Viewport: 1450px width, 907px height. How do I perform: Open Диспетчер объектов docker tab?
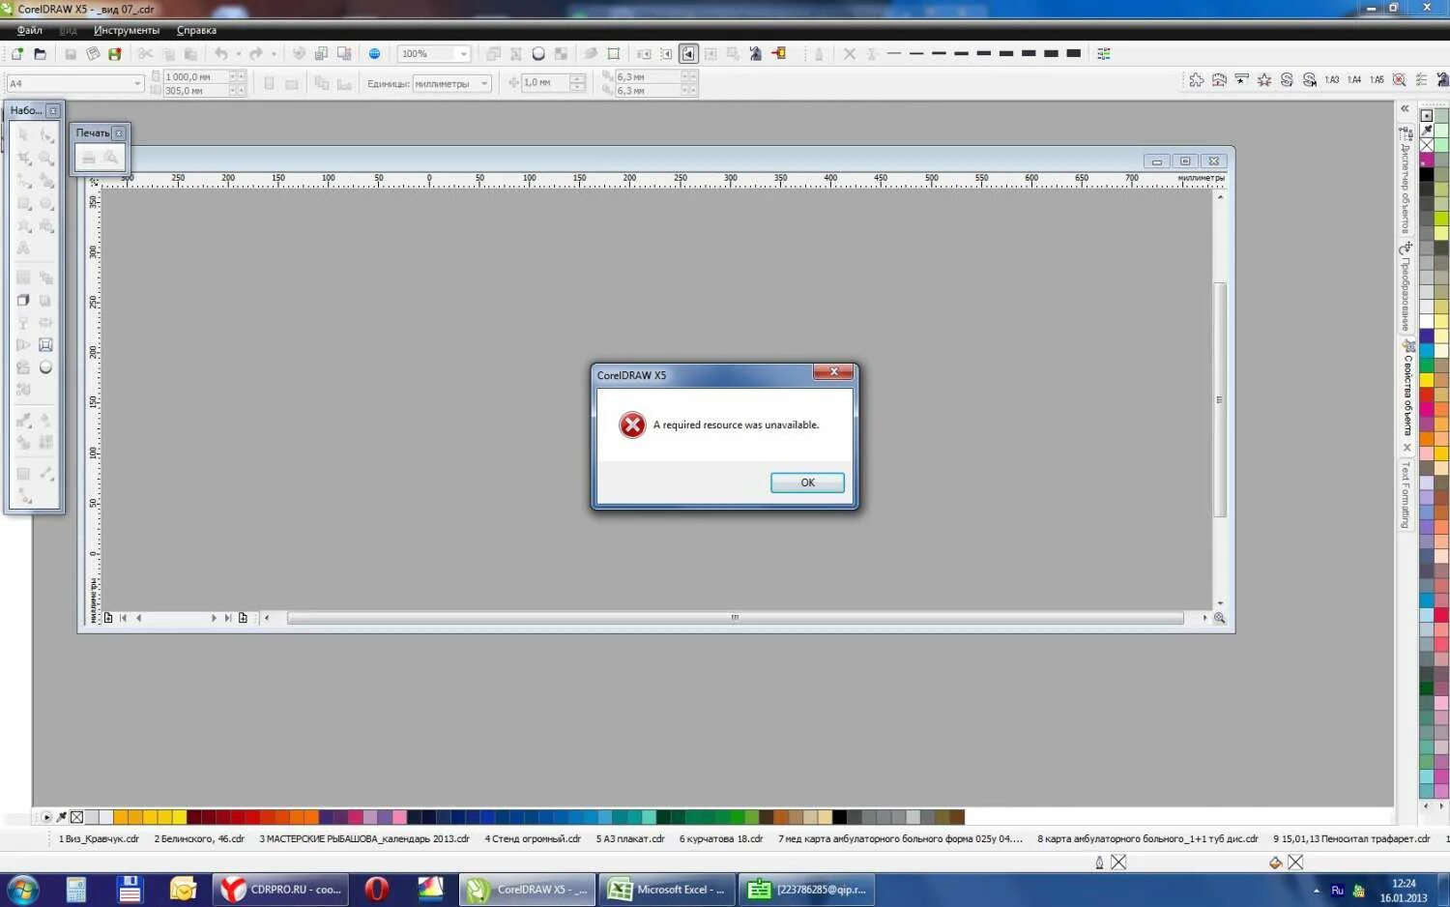pos(1406,179)
